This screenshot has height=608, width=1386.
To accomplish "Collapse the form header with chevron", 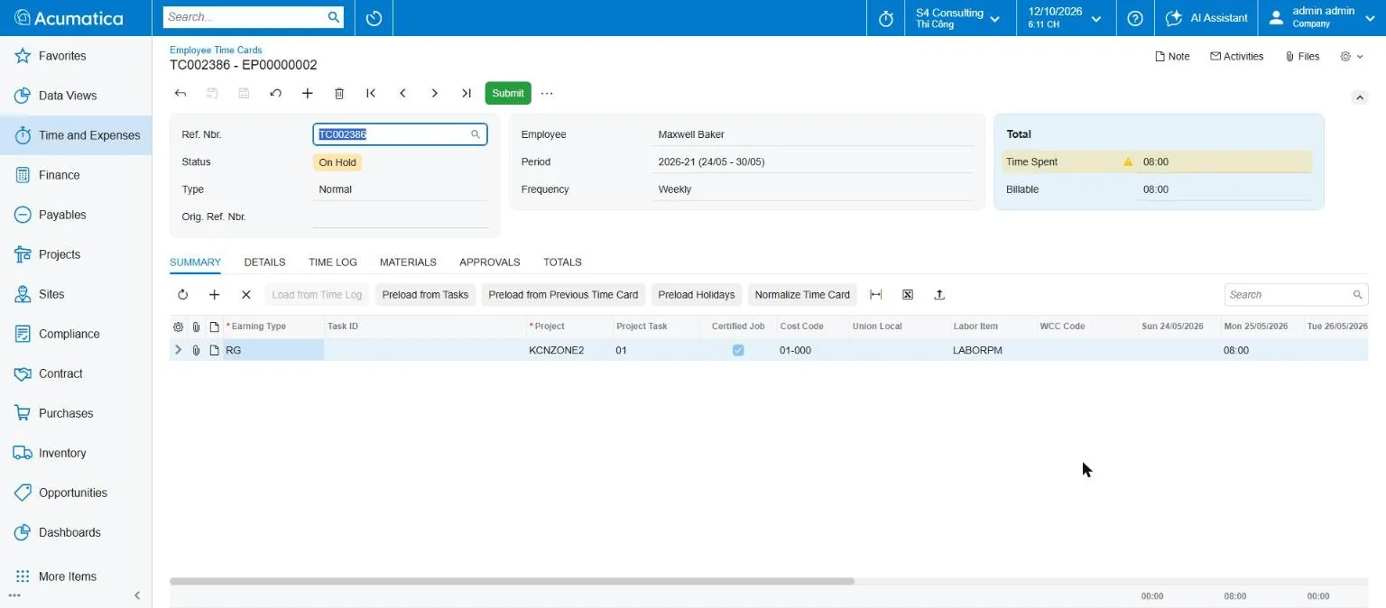I will [1359, 97].
